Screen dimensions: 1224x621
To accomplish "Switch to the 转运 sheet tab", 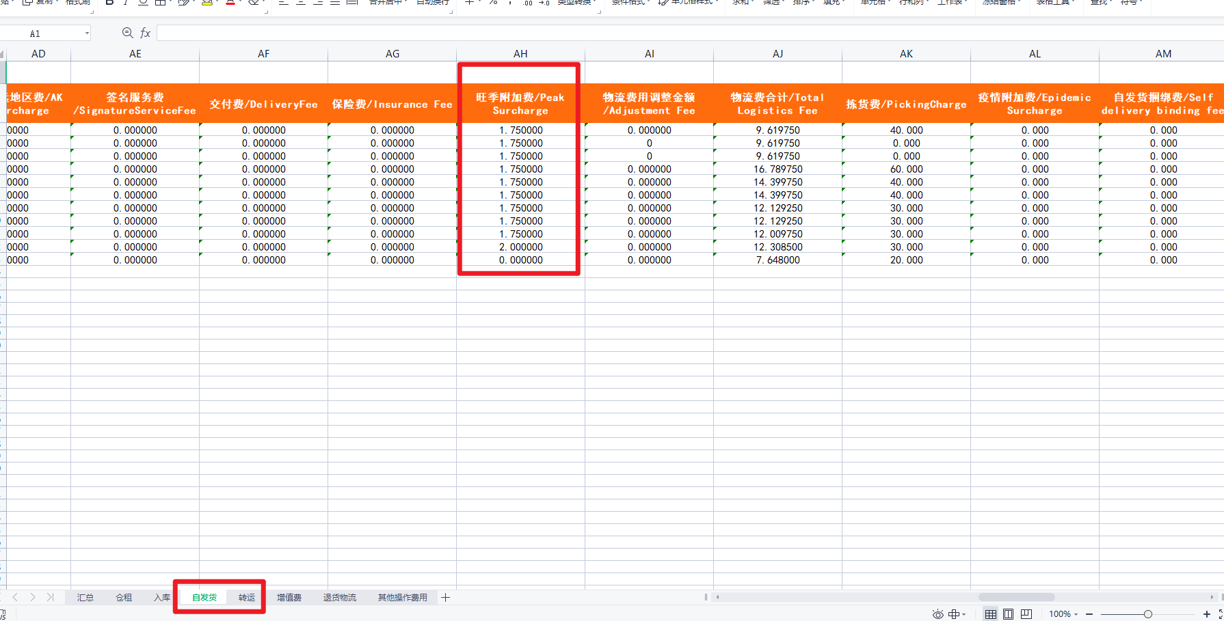I will point(247,598).
